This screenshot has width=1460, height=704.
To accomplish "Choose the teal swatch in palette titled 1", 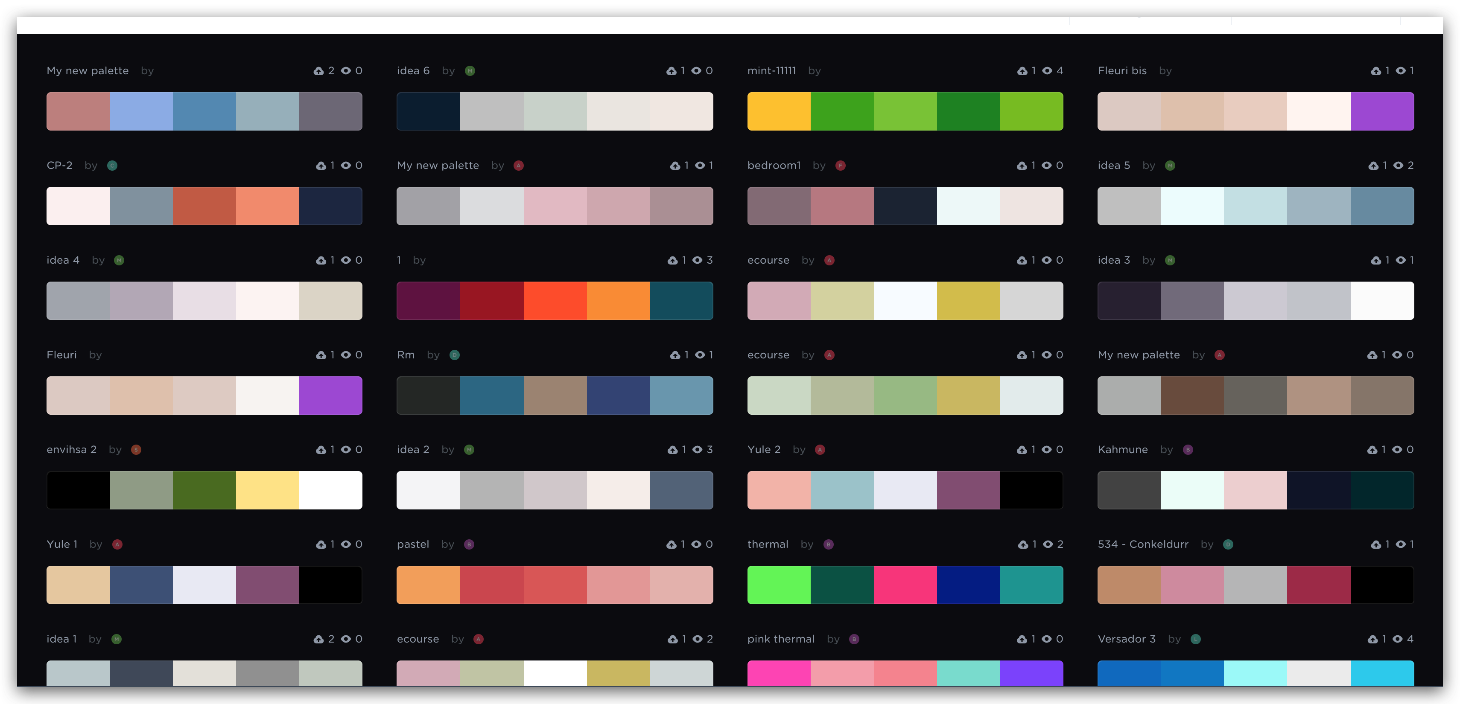I will 681,301.
